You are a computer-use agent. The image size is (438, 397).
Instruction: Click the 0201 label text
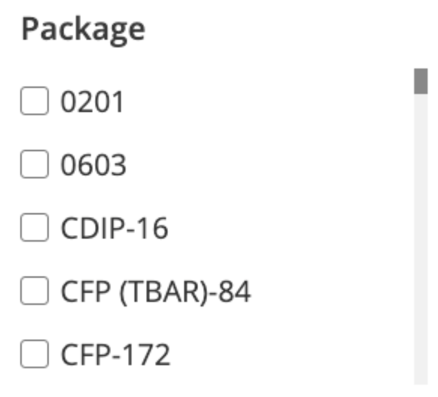pyautogui.click(x=92, y=101)
